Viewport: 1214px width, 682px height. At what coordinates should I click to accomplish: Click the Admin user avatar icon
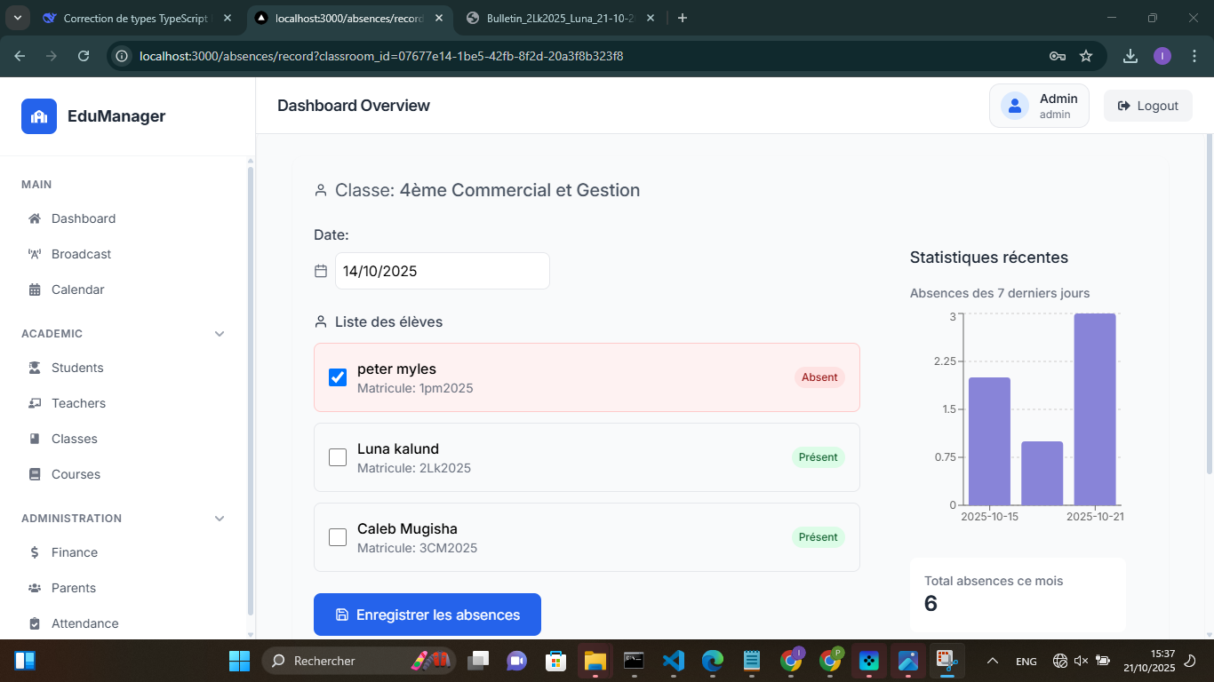[x=1014, y=106]
